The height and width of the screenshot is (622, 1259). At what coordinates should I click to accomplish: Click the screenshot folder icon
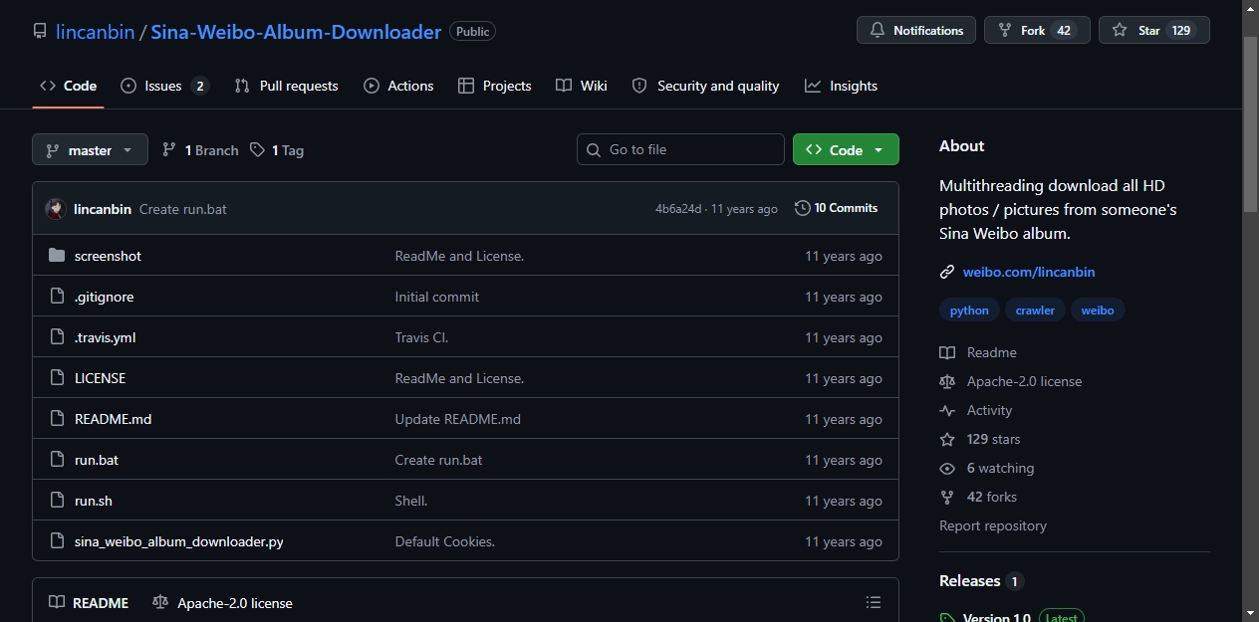pyautogui.click(x=57, y=256)
